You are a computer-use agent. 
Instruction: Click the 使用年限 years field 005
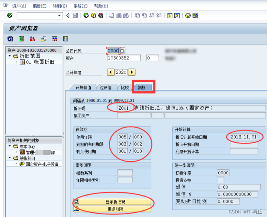(122, 137)
